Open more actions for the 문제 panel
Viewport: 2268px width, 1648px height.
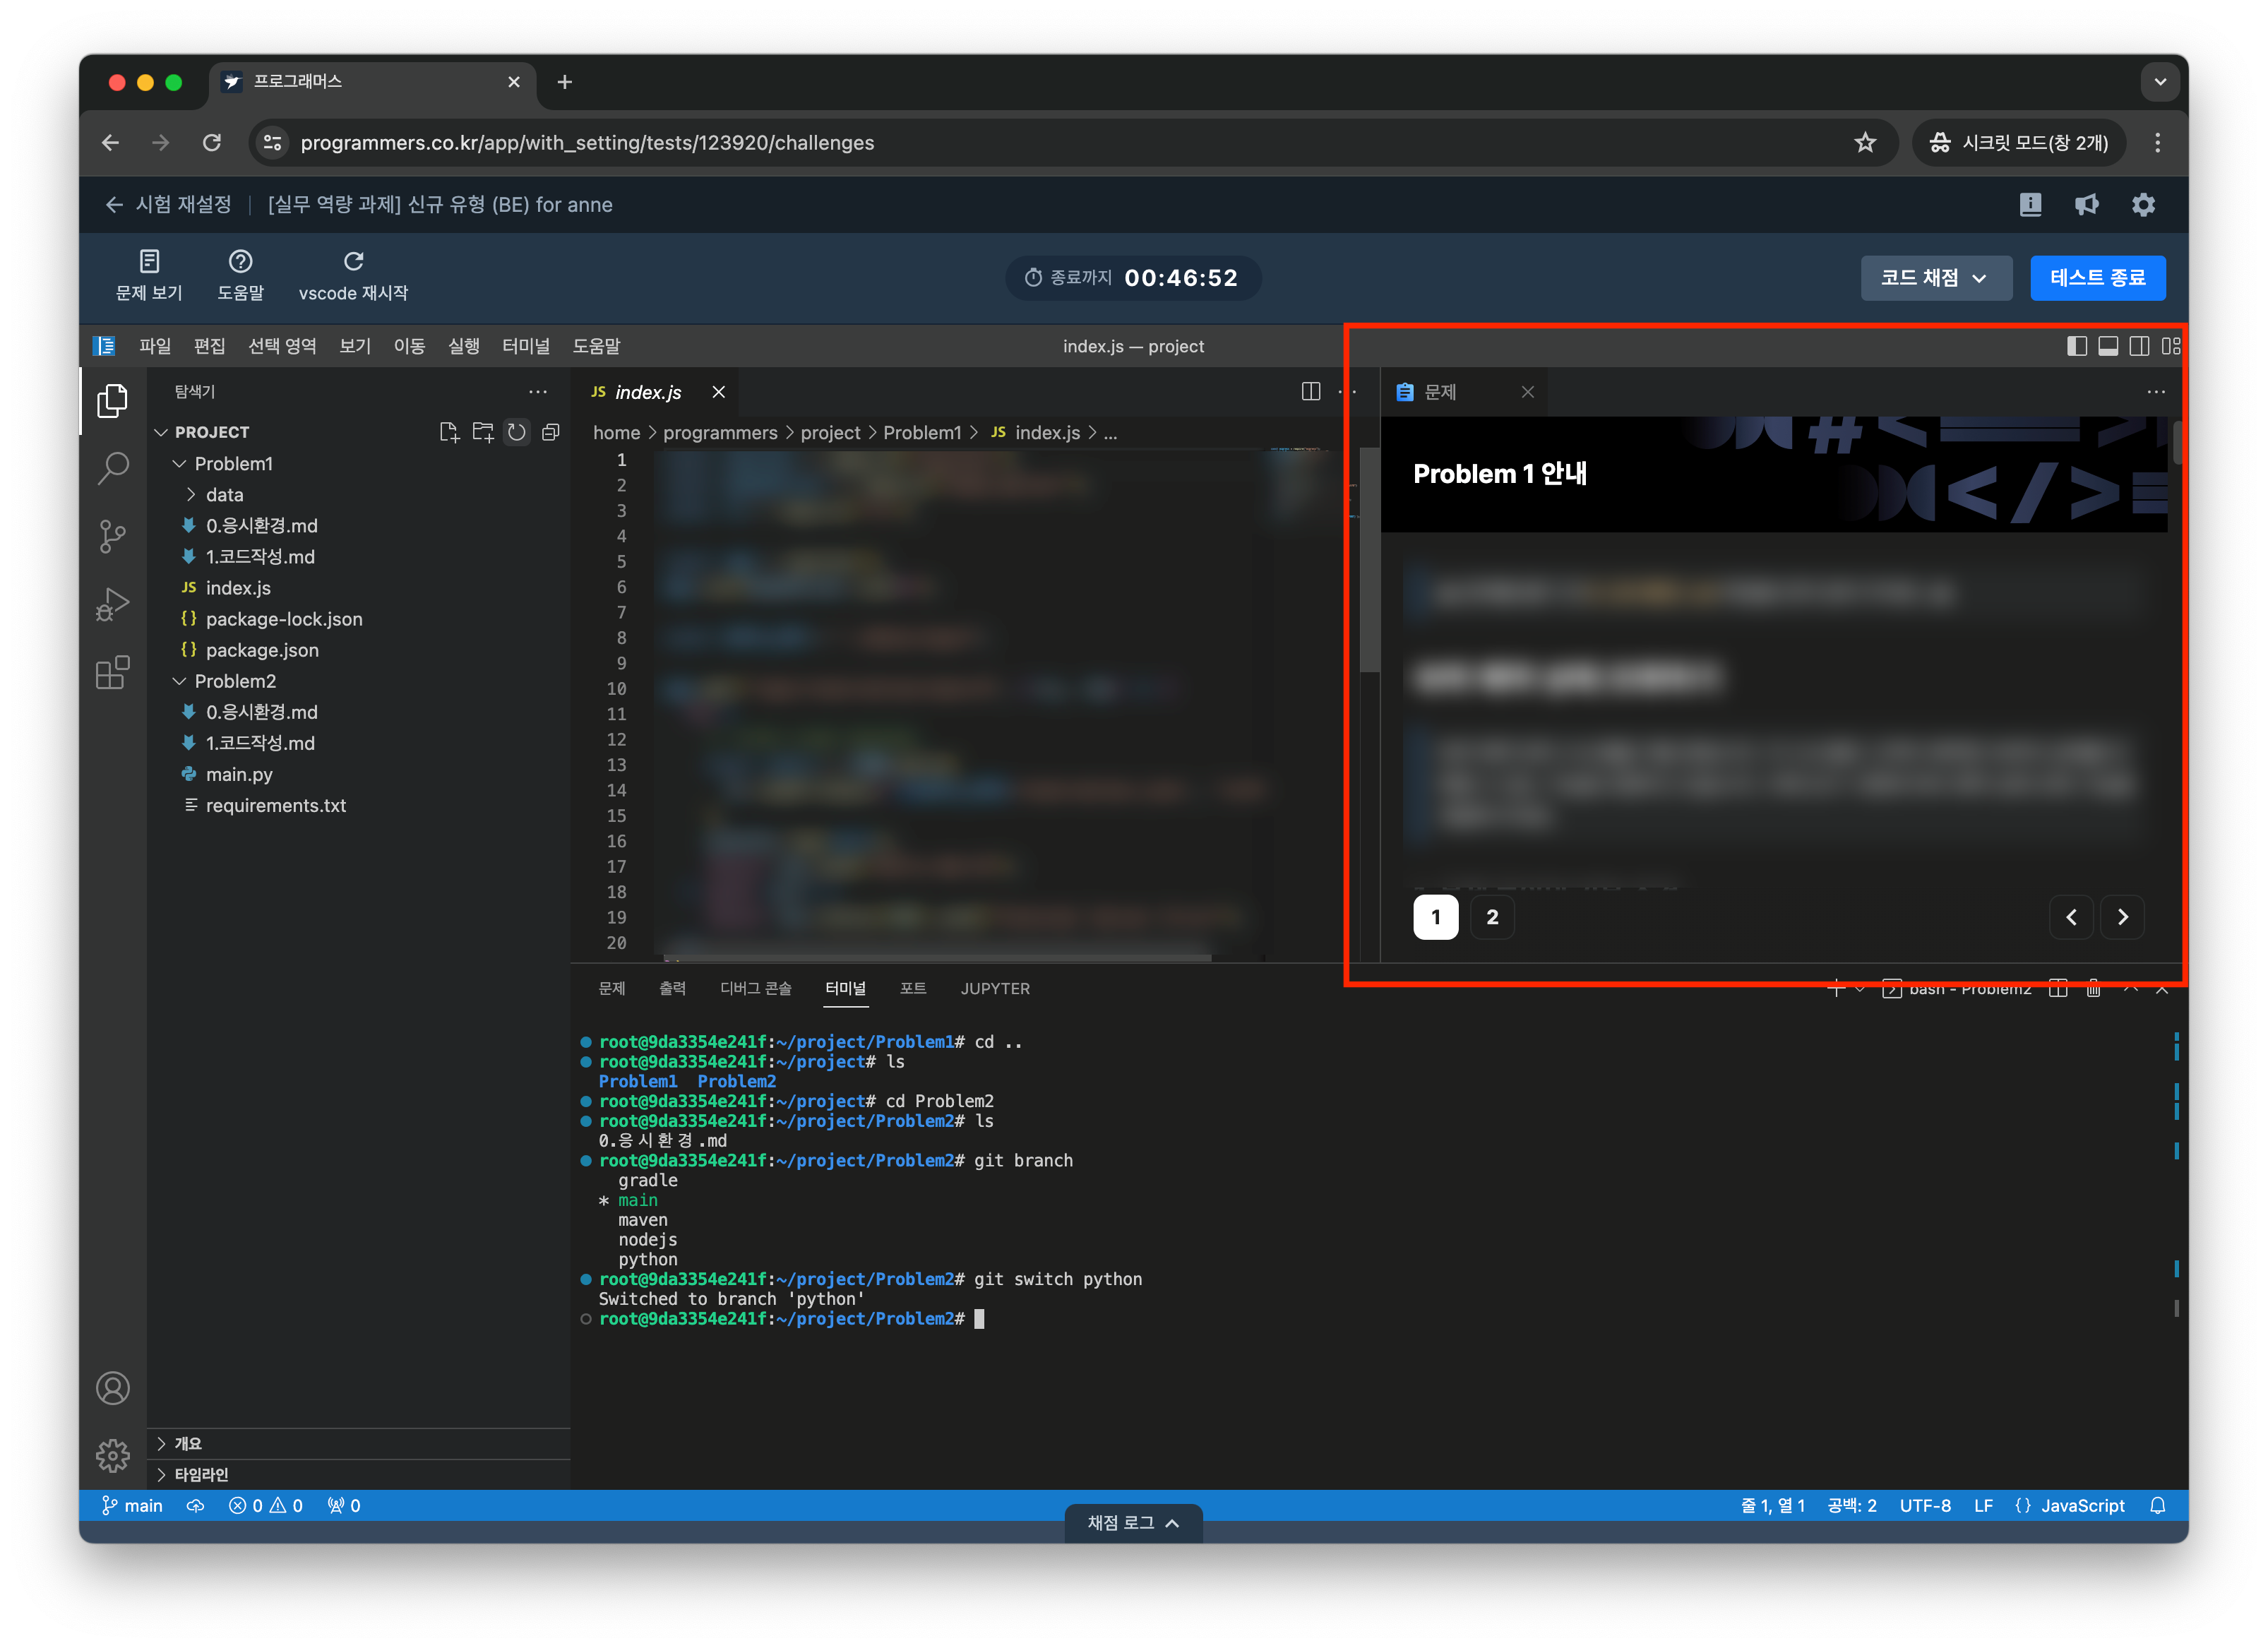2156,392
